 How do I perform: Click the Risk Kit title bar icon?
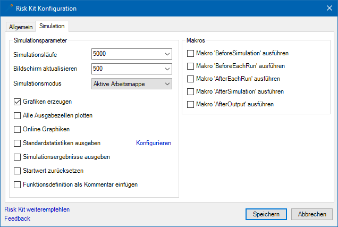point(9,8)
